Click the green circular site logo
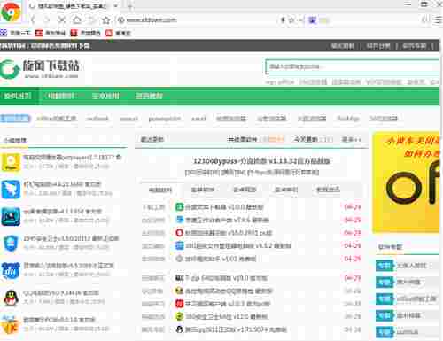 (x=10, y=69)
